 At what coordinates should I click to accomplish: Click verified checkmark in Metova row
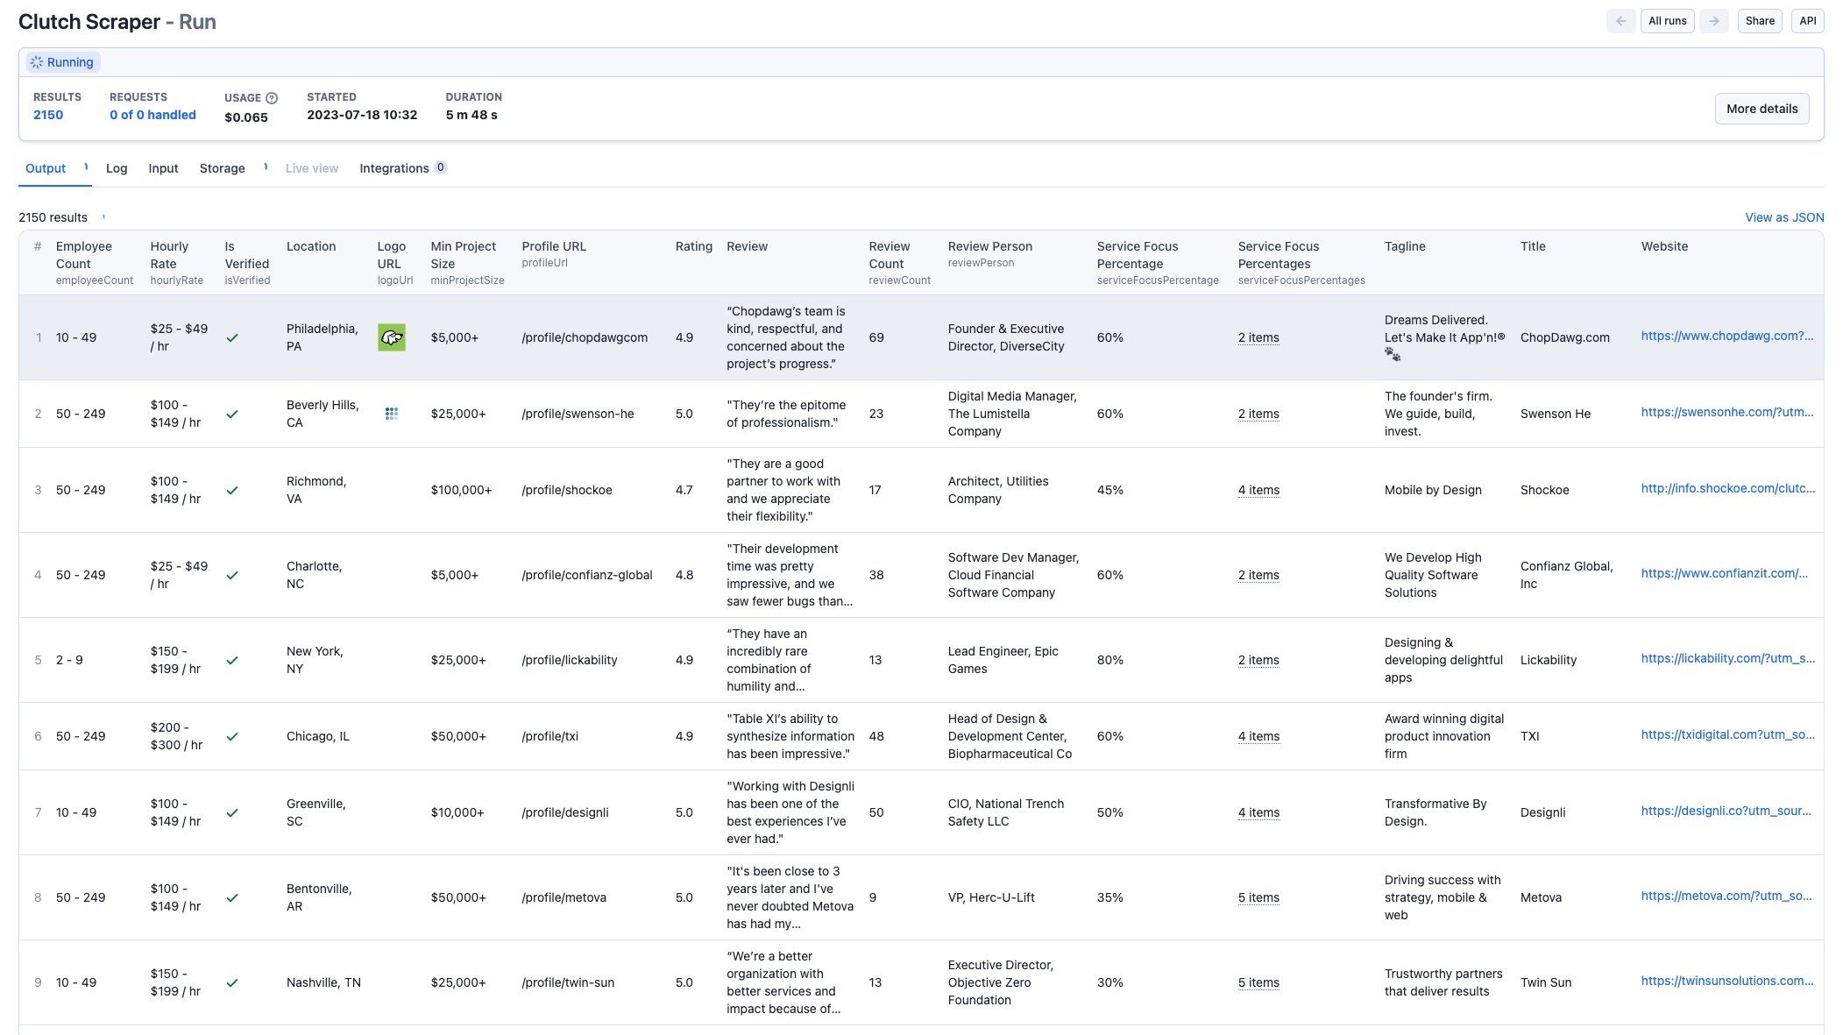coord(232,898)
